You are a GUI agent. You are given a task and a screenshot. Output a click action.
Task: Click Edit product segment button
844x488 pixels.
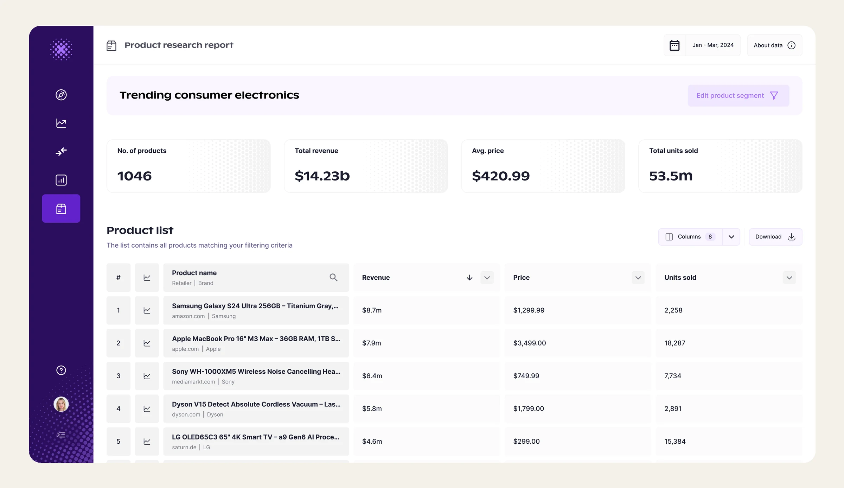pyautogui.click(x=738, y=96)
